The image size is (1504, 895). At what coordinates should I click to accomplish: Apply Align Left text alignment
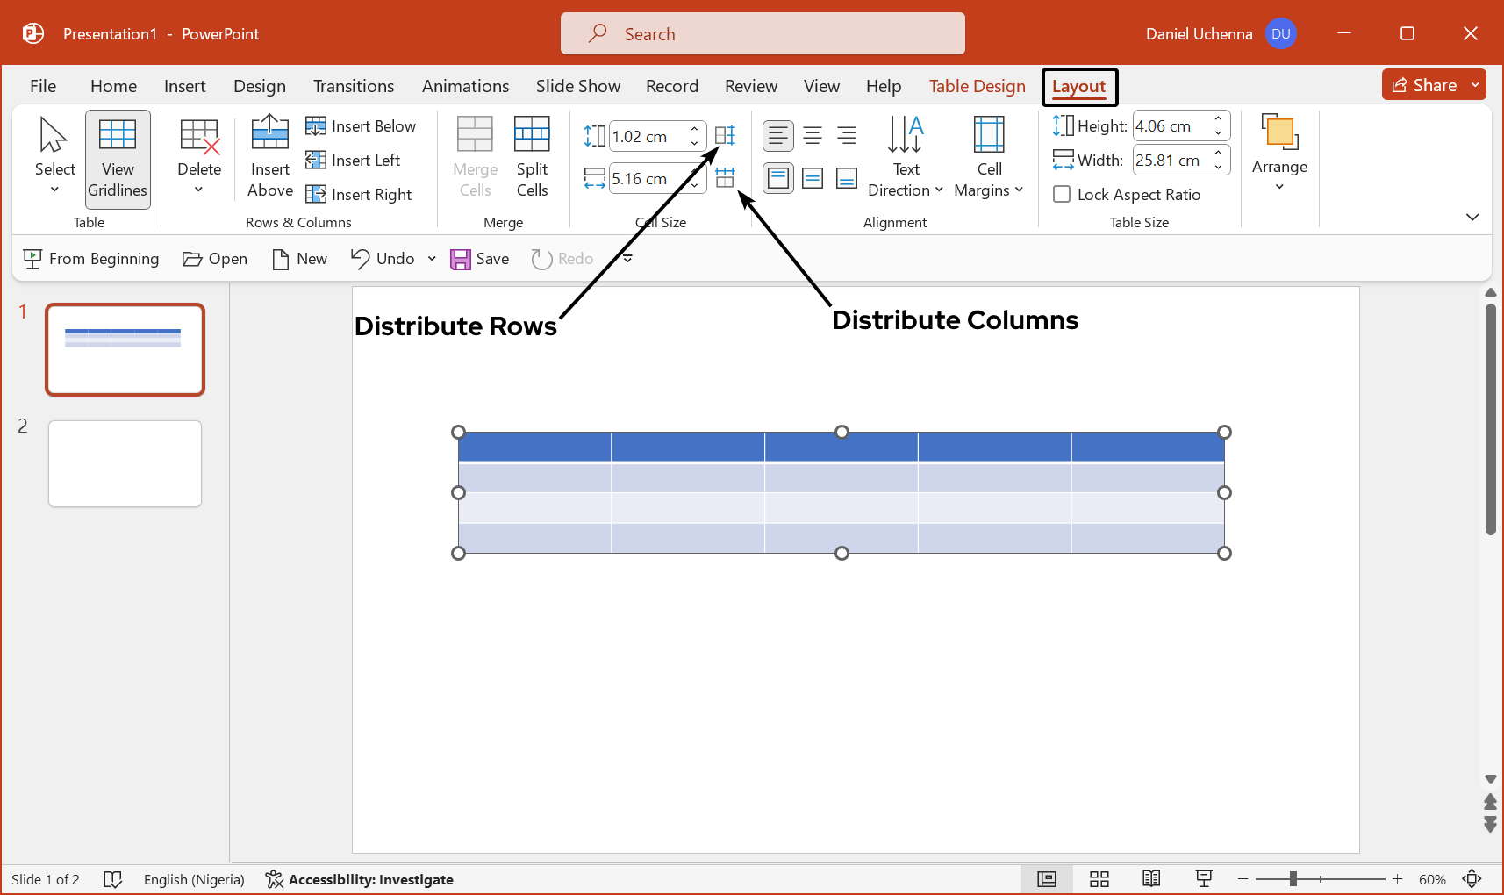tap(777, 136)
